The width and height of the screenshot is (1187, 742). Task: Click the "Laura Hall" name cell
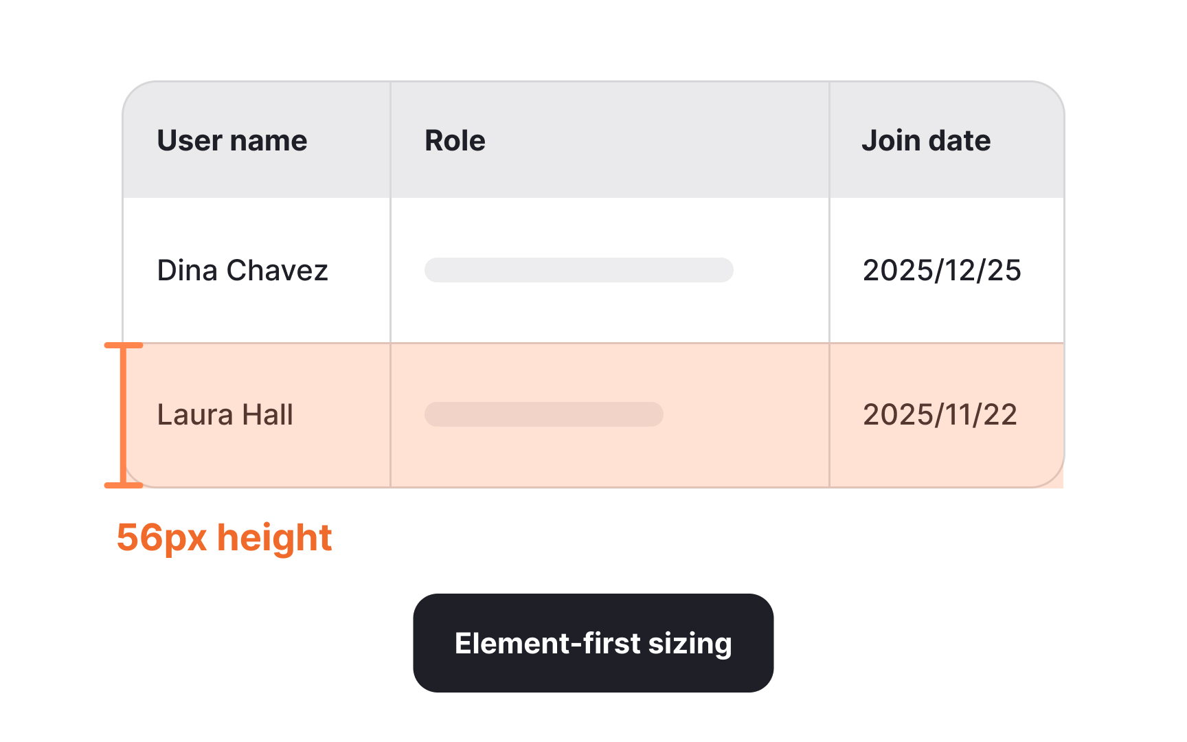click(x=225, y=415)
